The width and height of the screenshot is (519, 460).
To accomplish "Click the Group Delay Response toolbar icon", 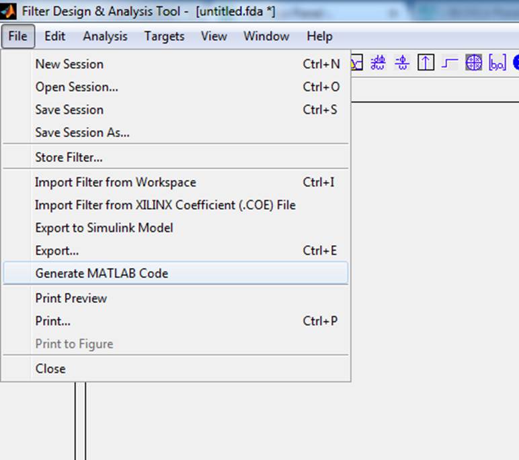I will coord(378,63).
